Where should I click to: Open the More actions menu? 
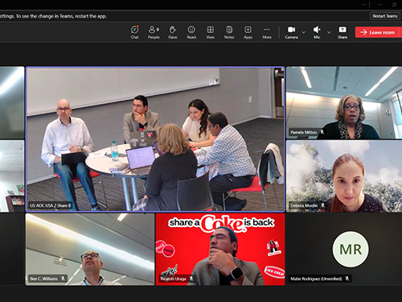click(267, 32)
